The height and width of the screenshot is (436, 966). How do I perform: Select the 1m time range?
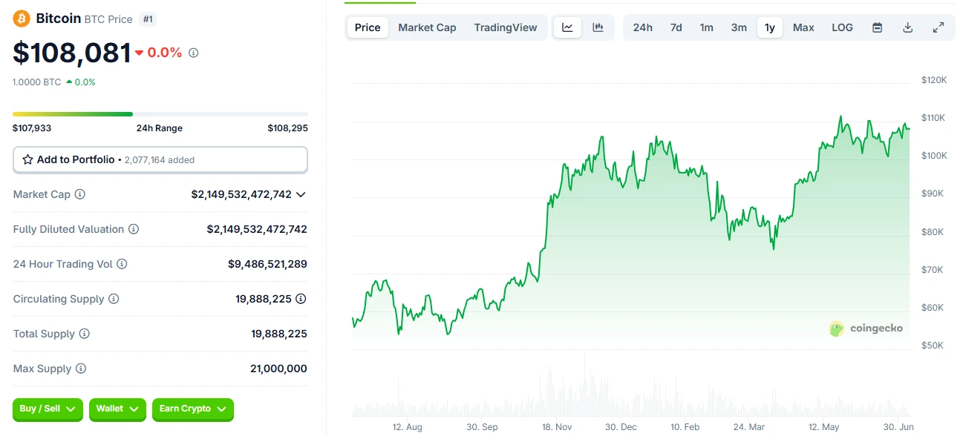click(707, 27)
